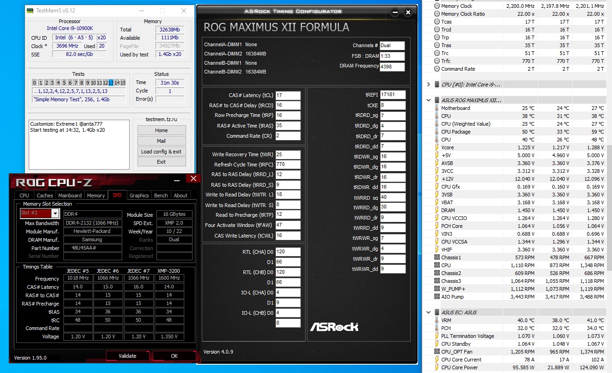Image resolution: width=612 pixels, height=373 pixels.
Task: Select the CPU VCCSA voltage icon
Action: pyautogui.click(x=437, y=242)
